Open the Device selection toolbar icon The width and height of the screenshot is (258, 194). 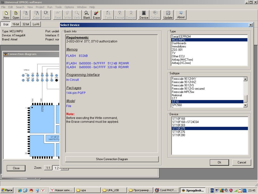(x=144, y=15)
